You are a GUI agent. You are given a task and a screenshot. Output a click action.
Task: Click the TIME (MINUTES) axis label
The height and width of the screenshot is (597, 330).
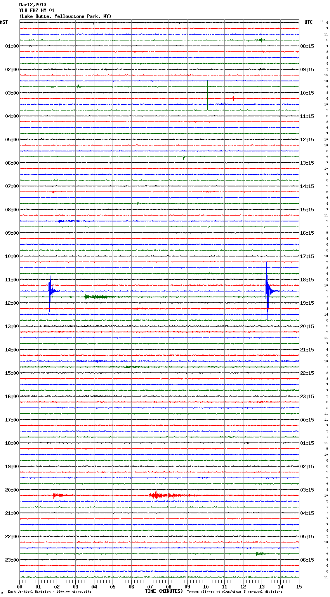point(164,591)
